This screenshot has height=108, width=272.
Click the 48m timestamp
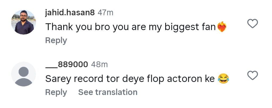point(99,64)
